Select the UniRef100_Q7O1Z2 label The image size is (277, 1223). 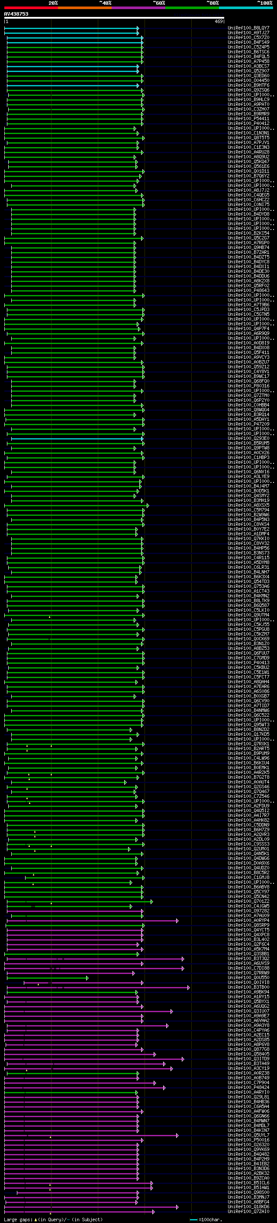(248, 901)
